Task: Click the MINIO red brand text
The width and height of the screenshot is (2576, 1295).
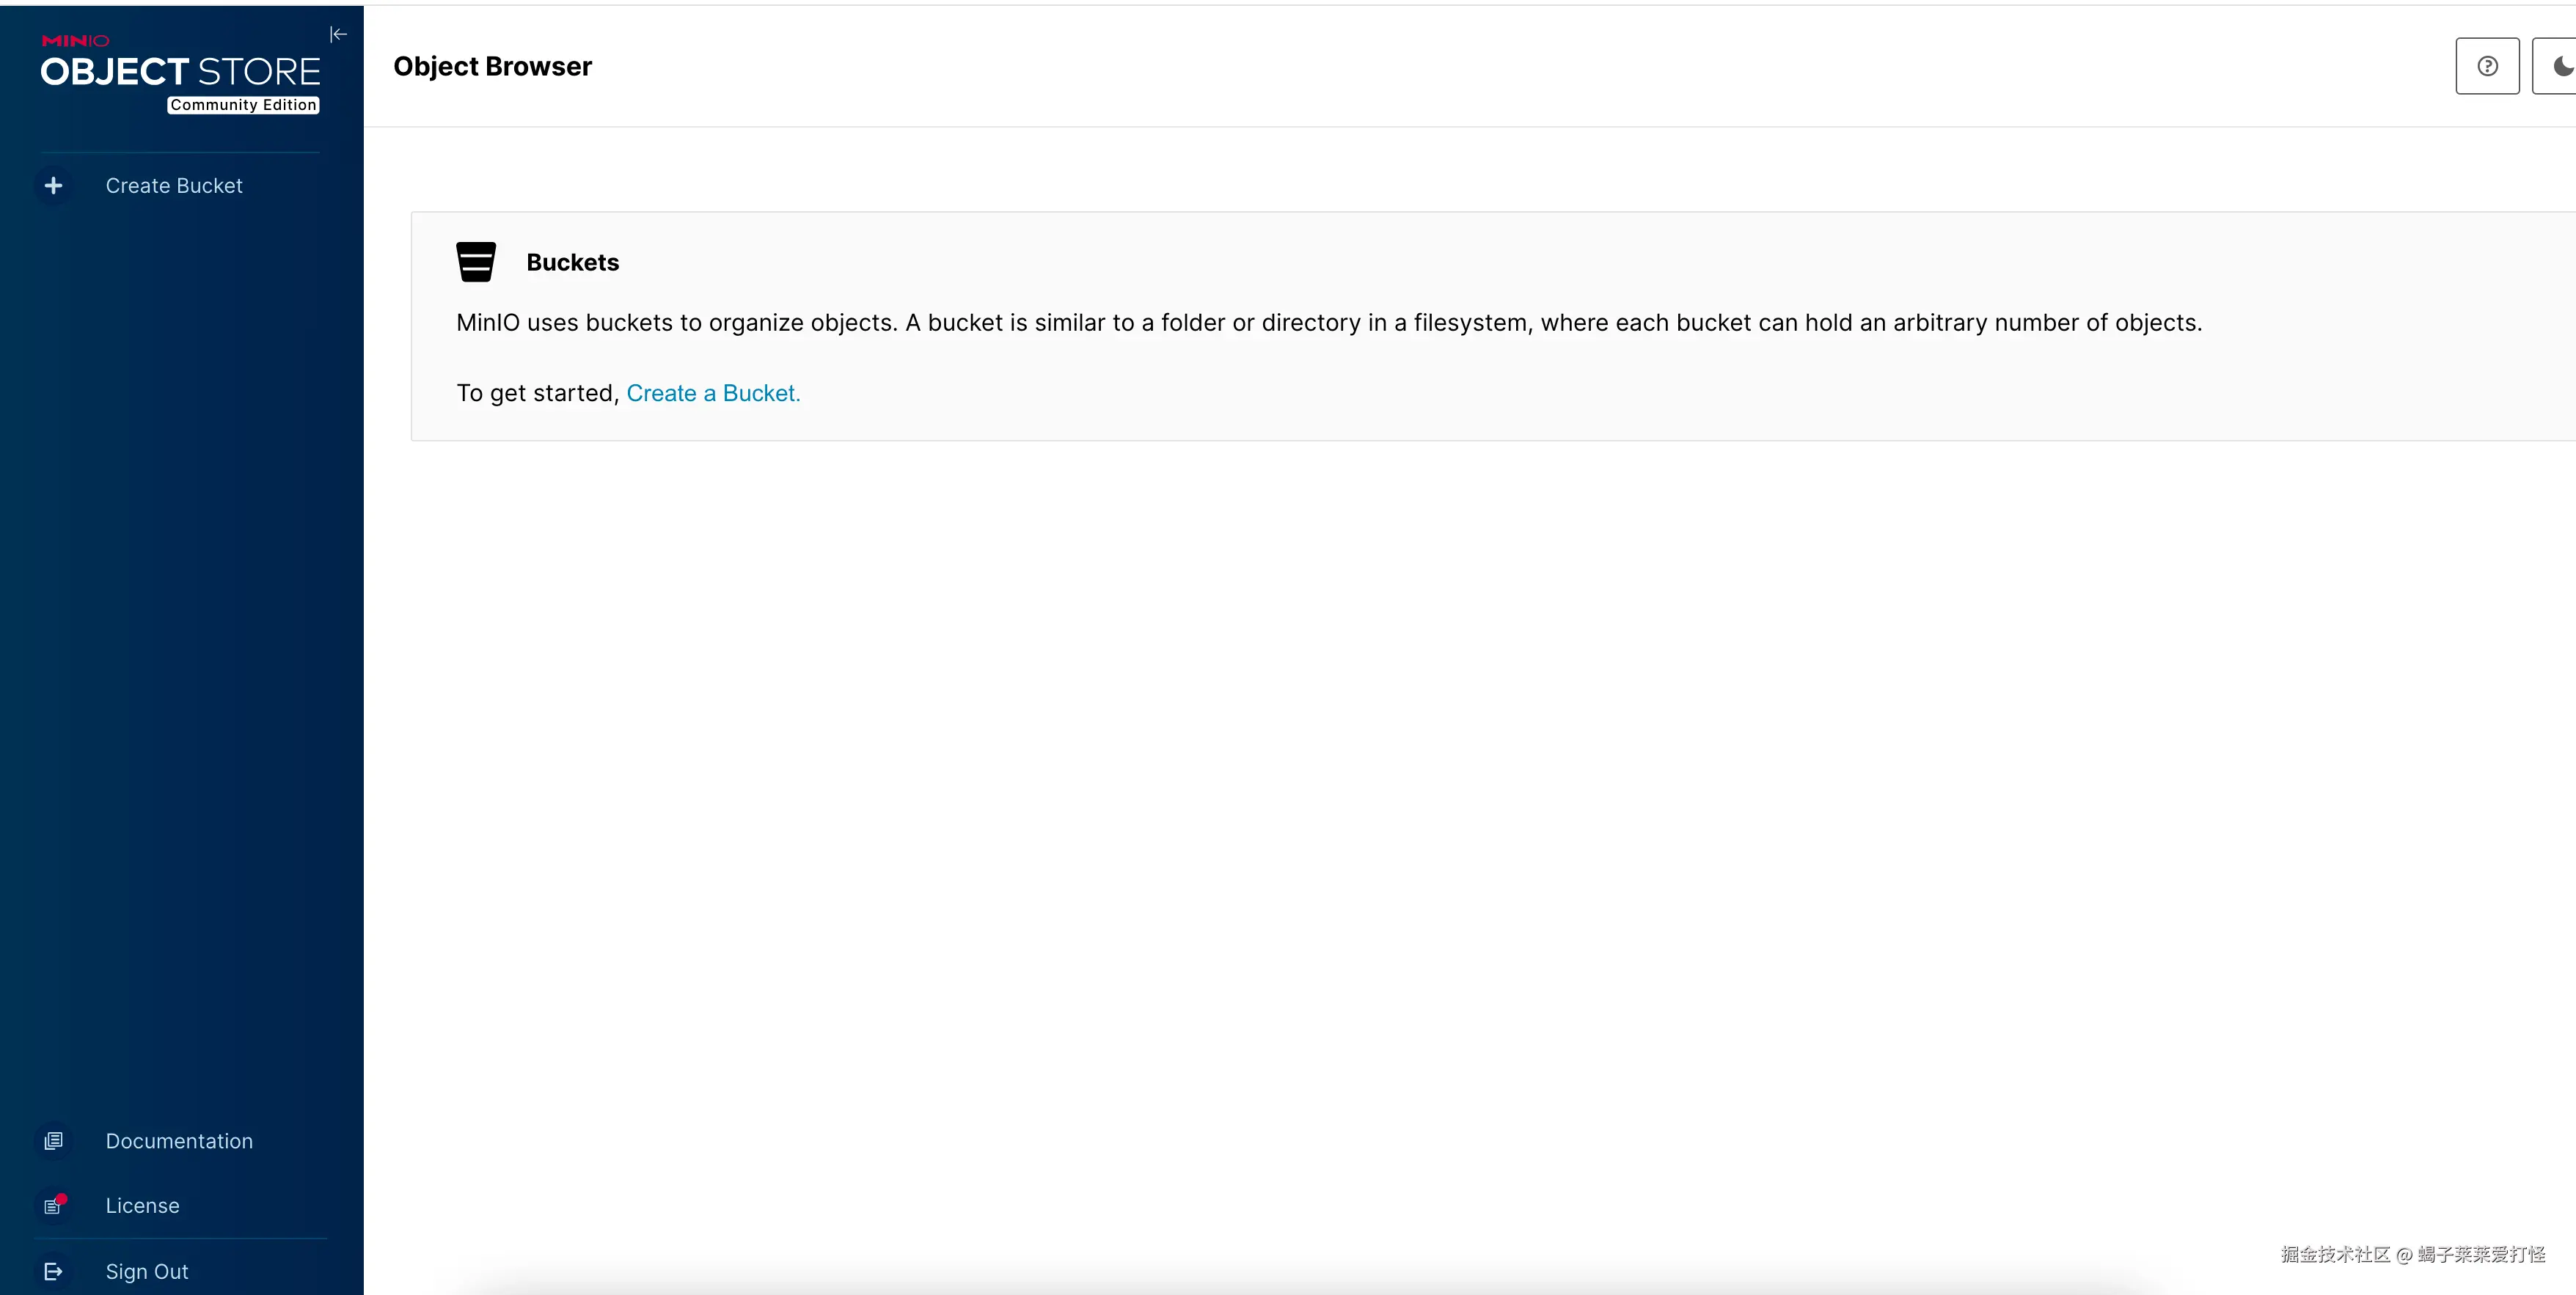Action: point(75,41)
